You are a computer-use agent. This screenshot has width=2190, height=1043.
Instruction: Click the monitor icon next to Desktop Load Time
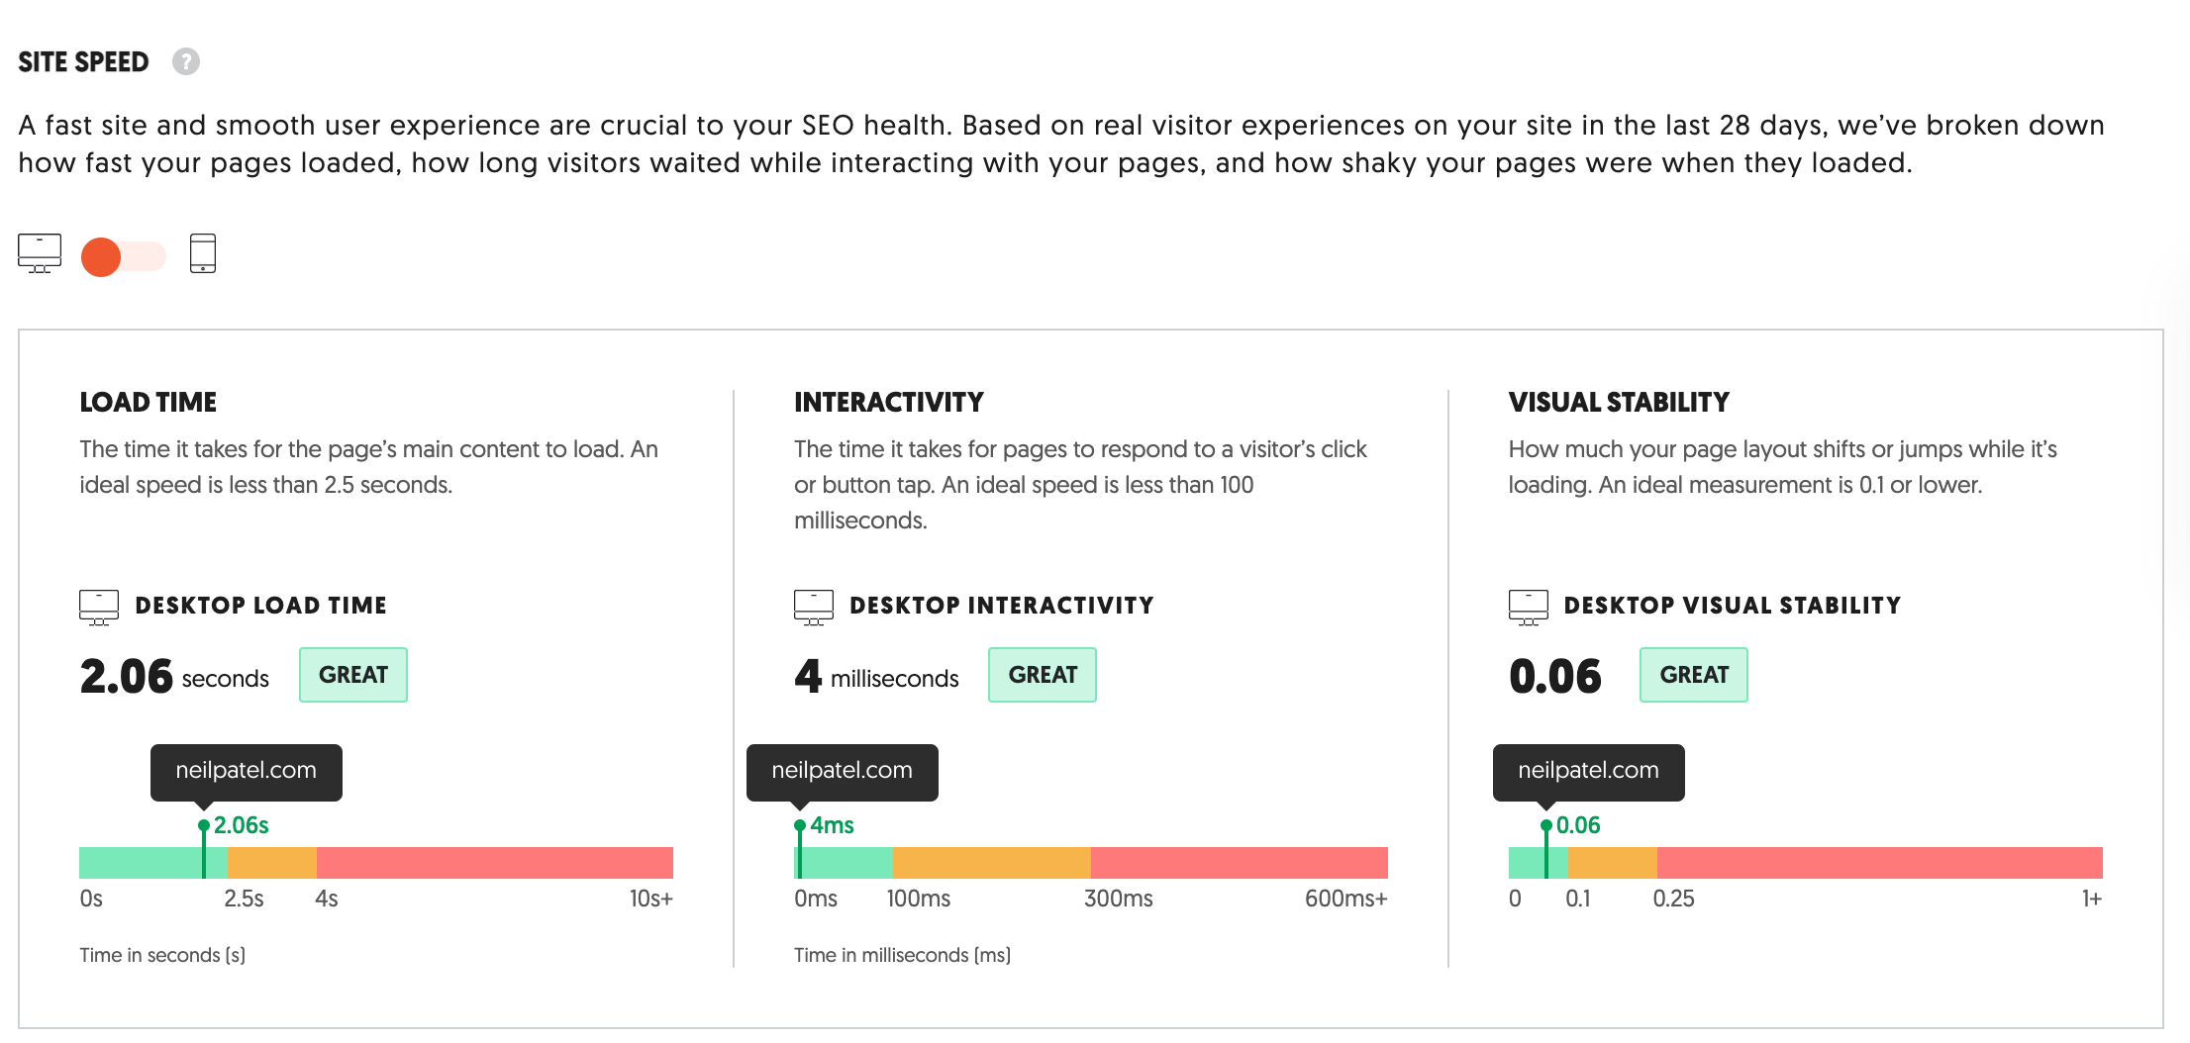(x=99, y=607)
